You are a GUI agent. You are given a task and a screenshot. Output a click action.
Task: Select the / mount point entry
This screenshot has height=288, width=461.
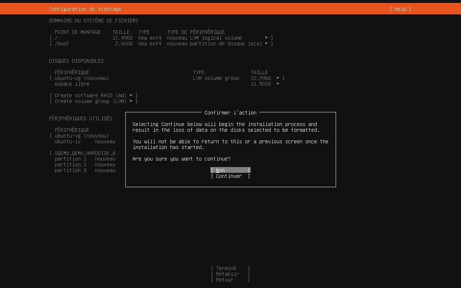[x=161, y=38]
